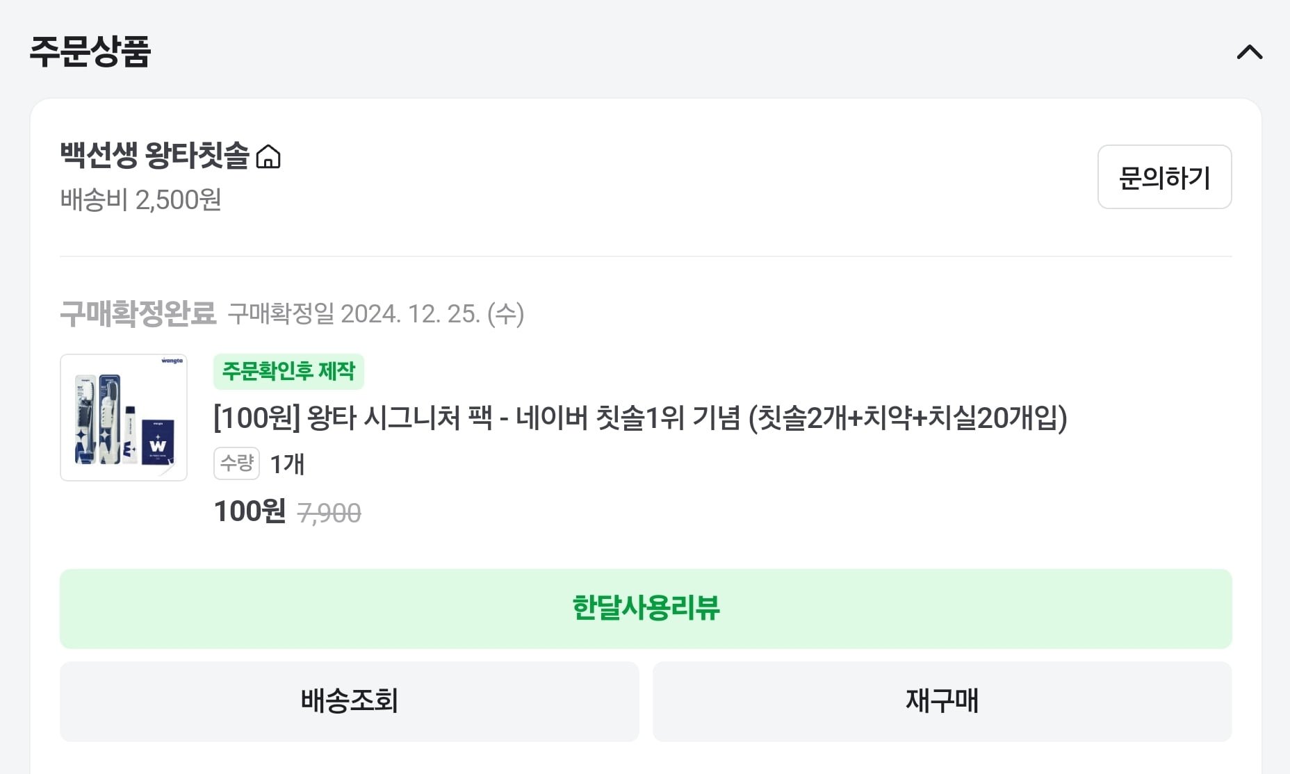Click the wangta logo on the product image
This screenshot has width=1290, height=774.
tap(172, 361)
